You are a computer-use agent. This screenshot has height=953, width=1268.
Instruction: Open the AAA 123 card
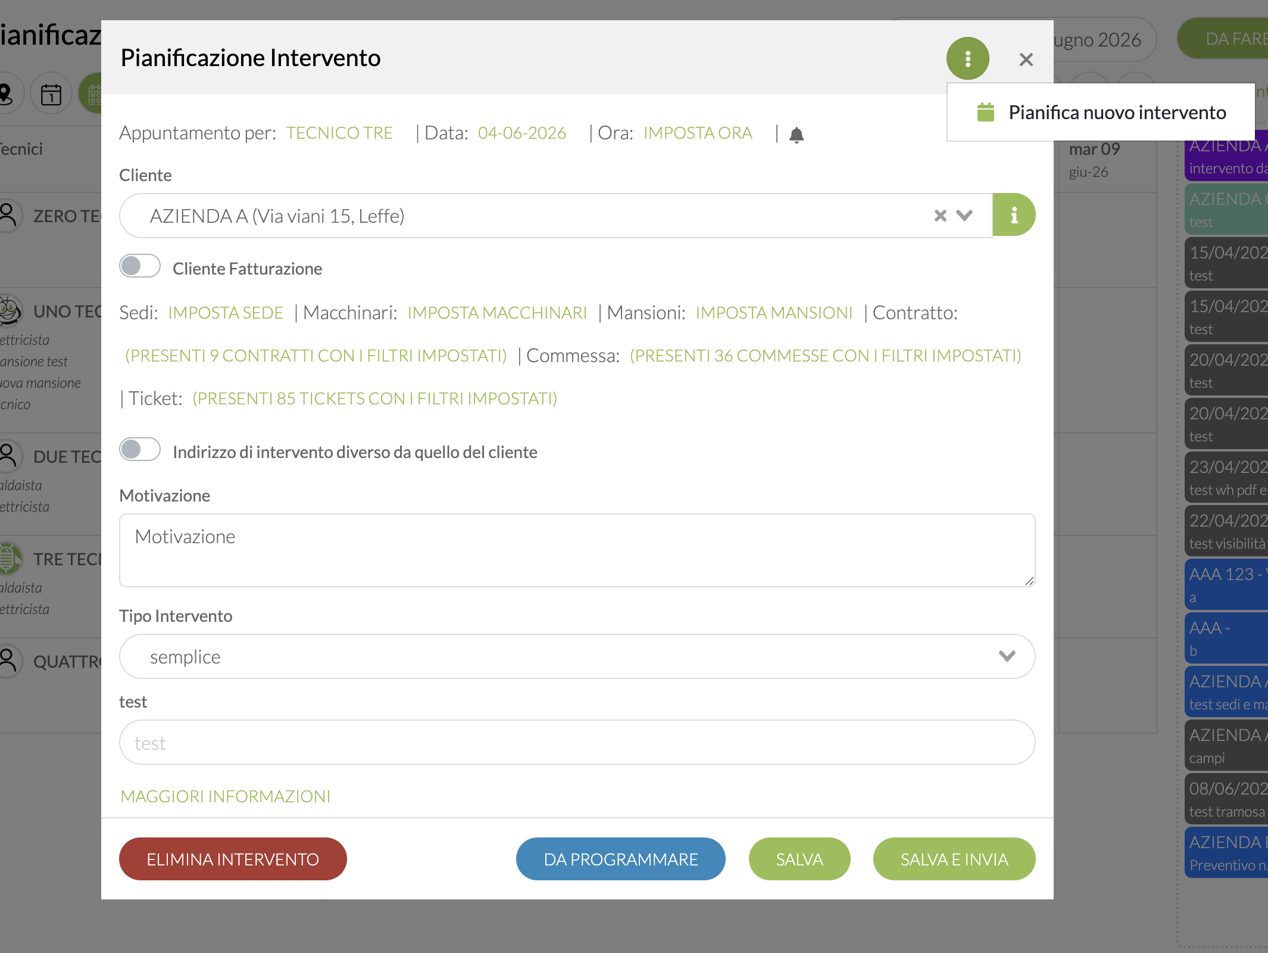pos(1226,584)
